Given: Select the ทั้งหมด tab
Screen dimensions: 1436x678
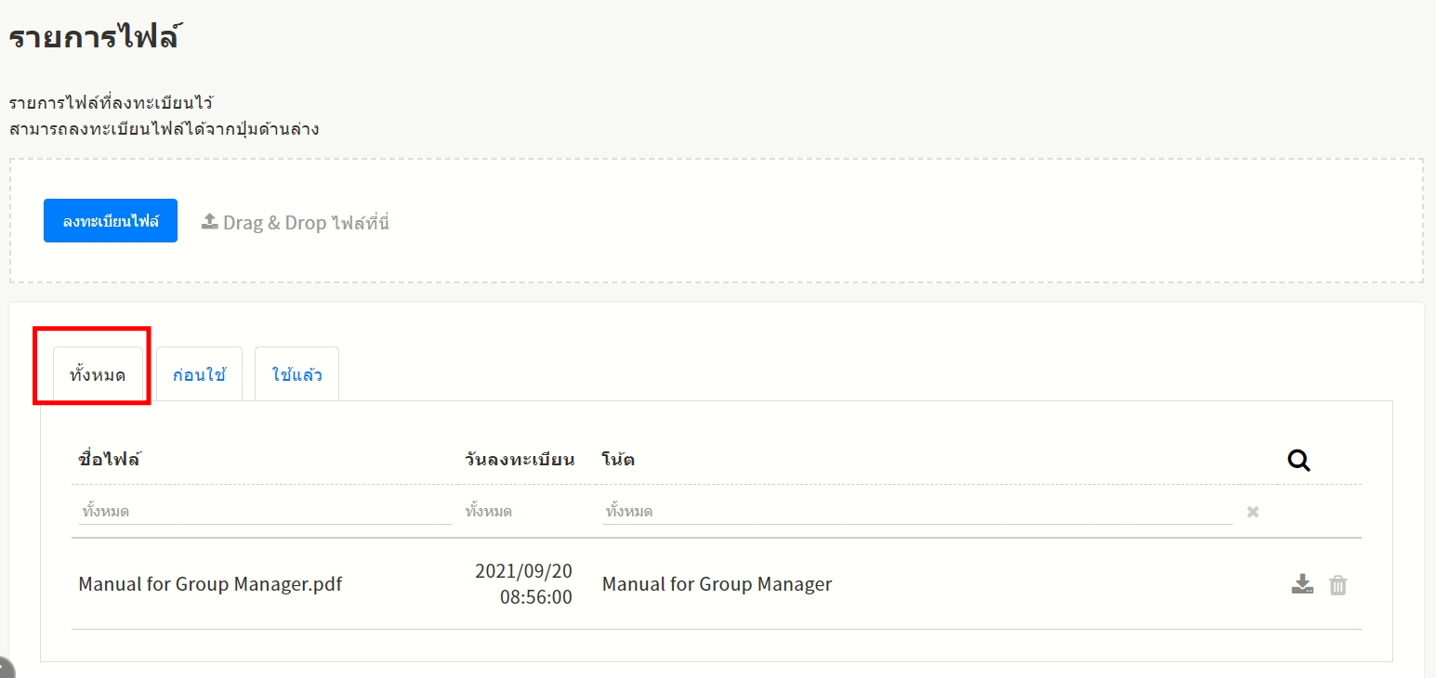Looking at the screenshot, I should (x=98, y=375).
